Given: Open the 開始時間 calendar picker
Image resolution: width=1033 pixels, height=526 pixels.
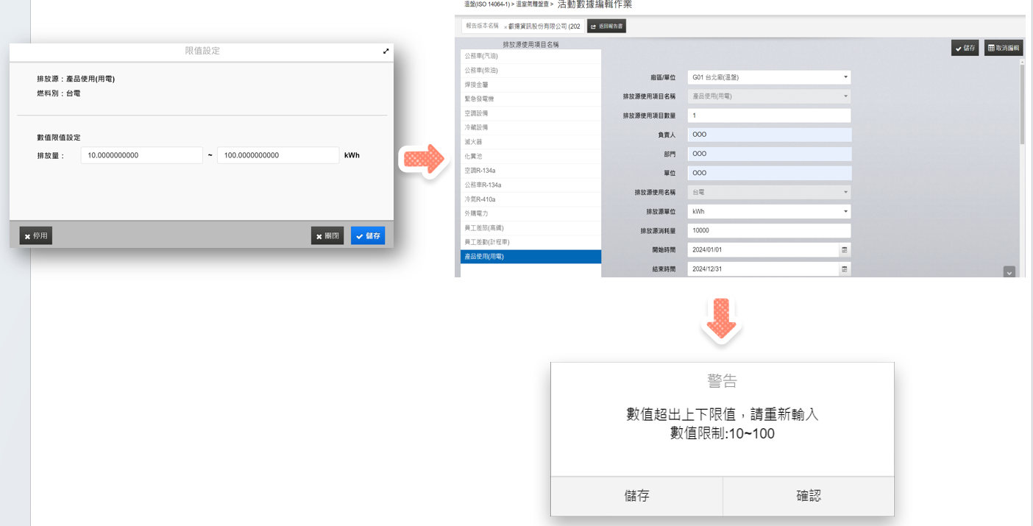Looking at the screenshot, I should (845, 250).
